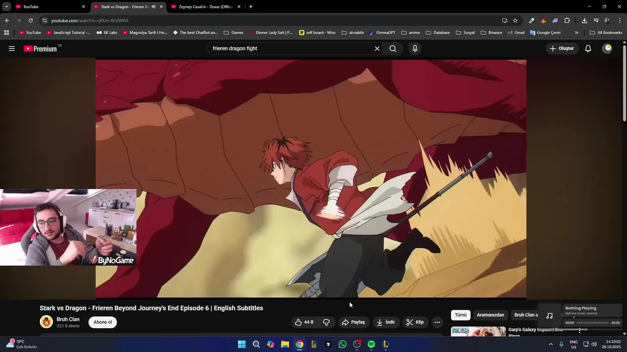627x352 pixels.
Task: Expand the tab search dropdown arrow
Action: pyautogui.click(x=6, y=7)
